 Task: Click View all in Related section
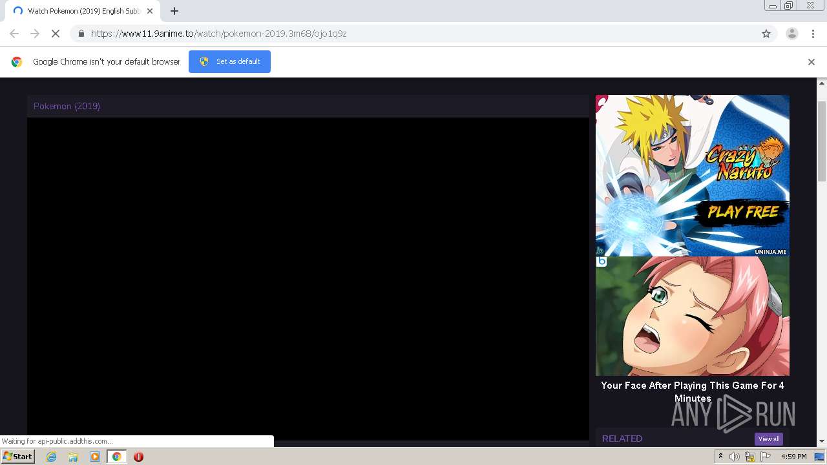pyautogui.click(x=768, y=439)
